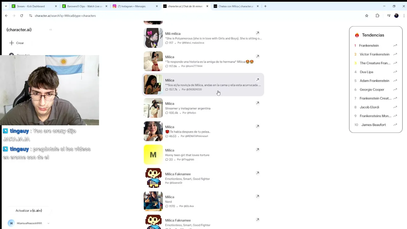This screenshot has height=229, width=407.
Task: Open the browser extensions puzzle icon
Action: click(x=377, y=16)
